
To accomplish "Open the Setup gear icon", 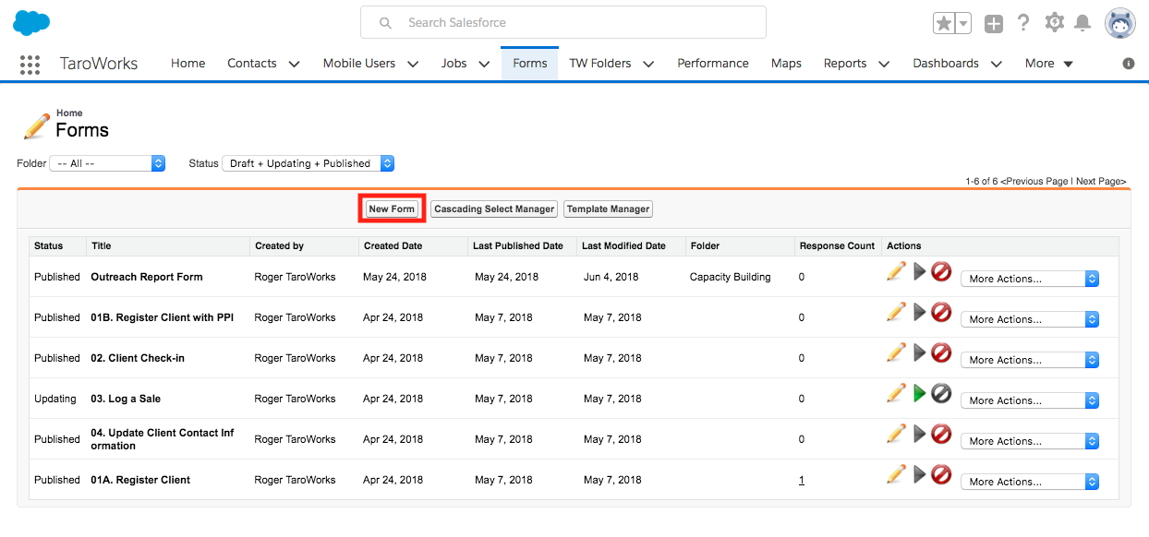I will 1054,23.
